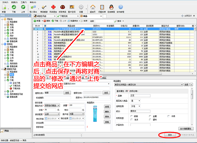This screenshot has width=197, height=143.
Task: Click 查看 link in product row 3
Action: coord(50,34)
